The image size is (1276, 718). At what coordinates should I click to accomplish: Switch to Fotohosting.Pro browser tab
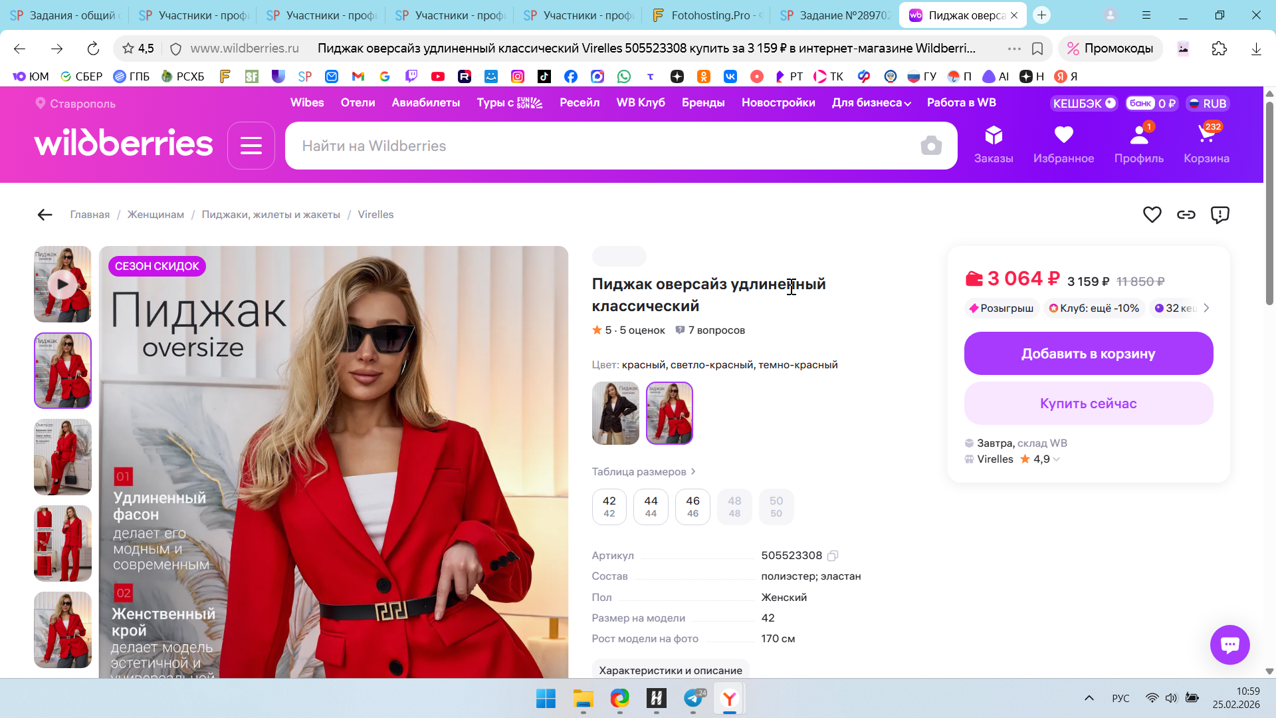[x=708, y=15]
